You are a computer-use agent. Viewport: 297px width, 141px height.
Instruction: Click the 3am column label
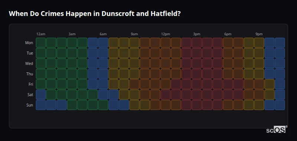[72, 34]
